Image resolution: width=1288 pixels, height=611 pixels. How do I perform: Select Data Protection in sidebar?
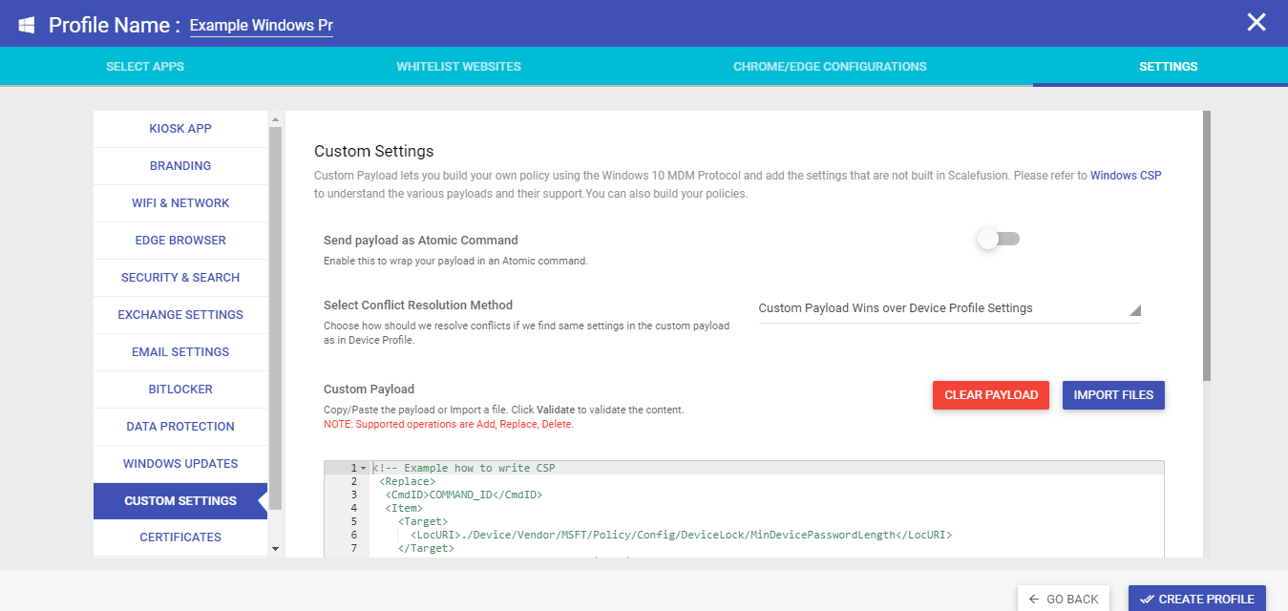(180, 427)
